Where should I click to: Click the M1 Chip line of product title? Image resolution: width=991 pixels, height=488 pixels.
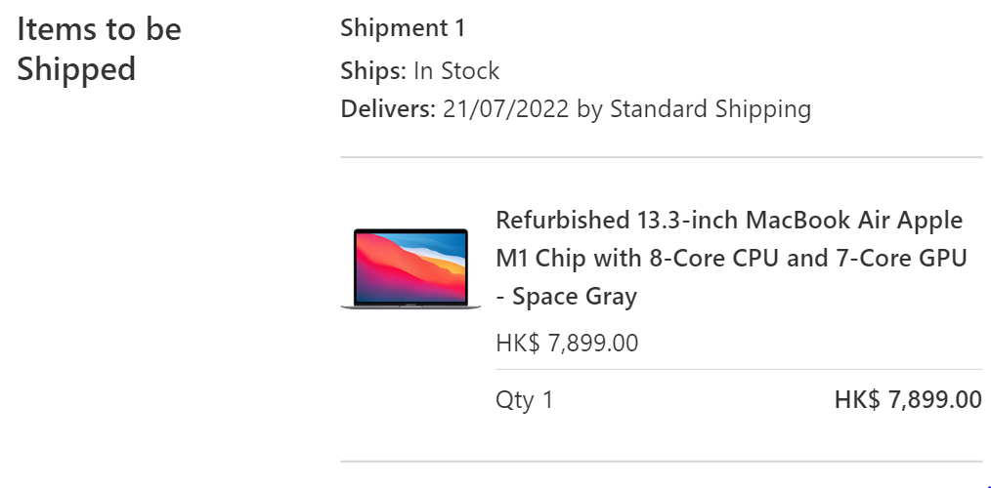tap(731, 259)
